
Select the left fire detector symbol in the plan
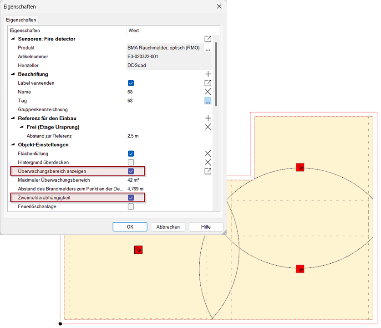(x=138, y=250)
